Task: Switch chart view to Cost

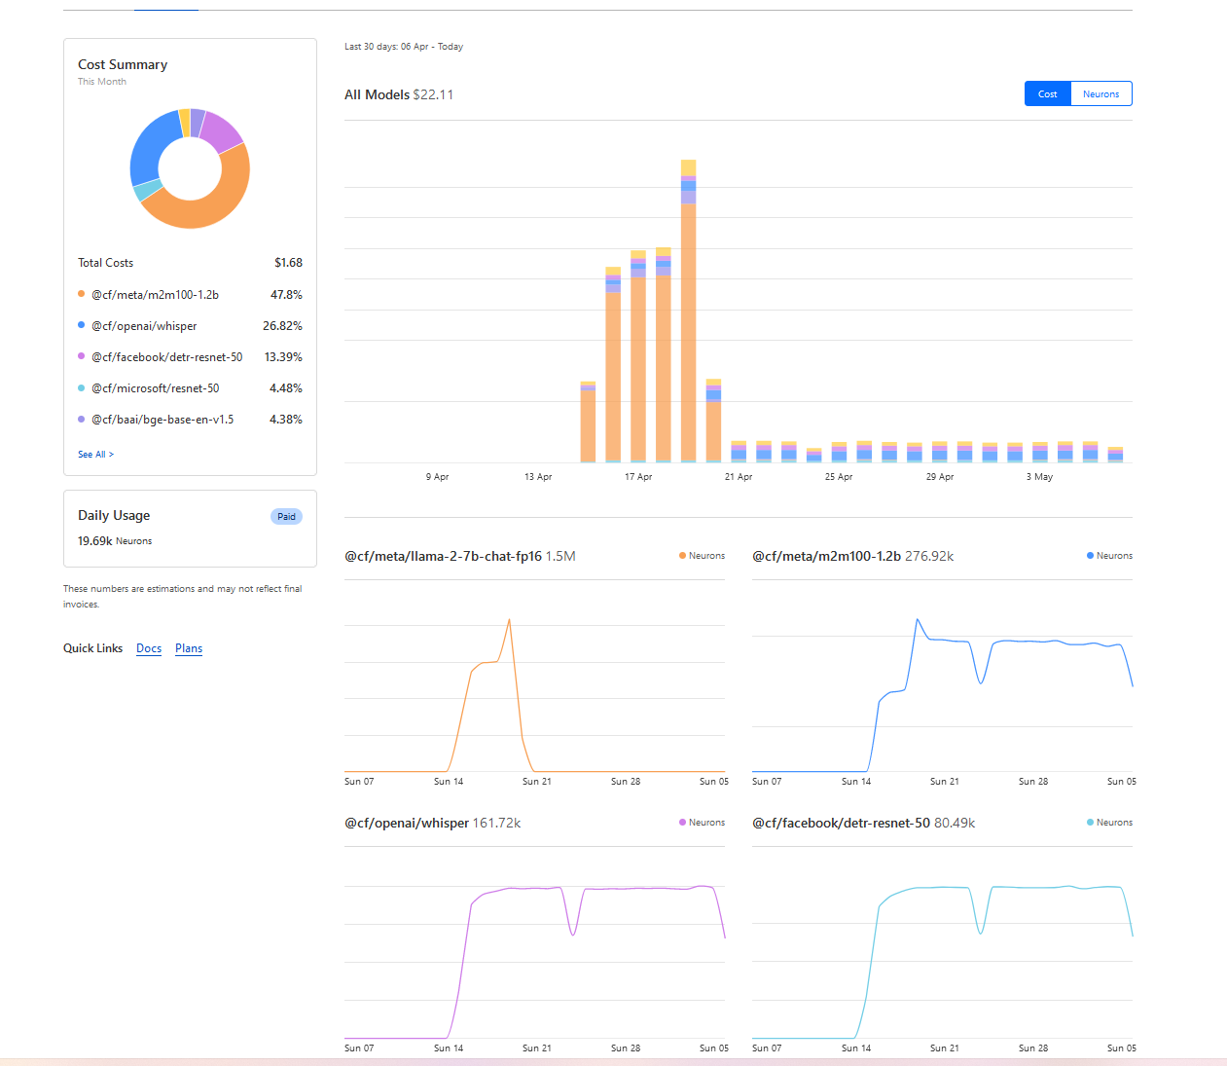Action: tap(1047, 94)
